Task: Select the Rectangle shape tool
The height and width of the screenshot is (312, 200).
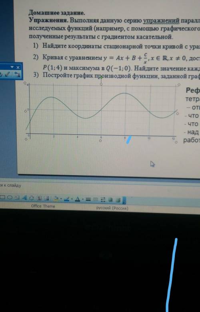Action: point(2,197)
